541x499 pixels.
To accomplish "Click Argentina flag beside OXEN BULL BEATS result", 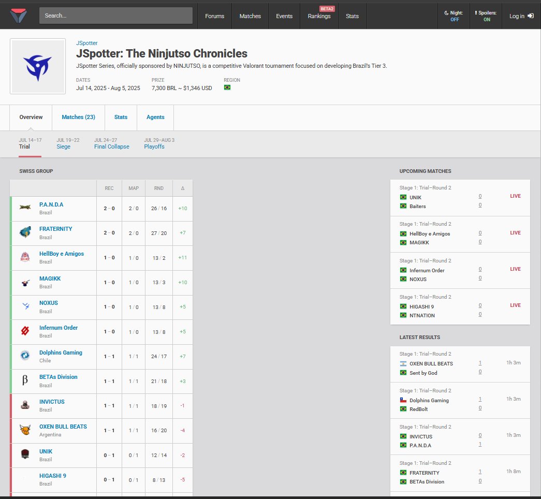I will [x=403, y=364].
